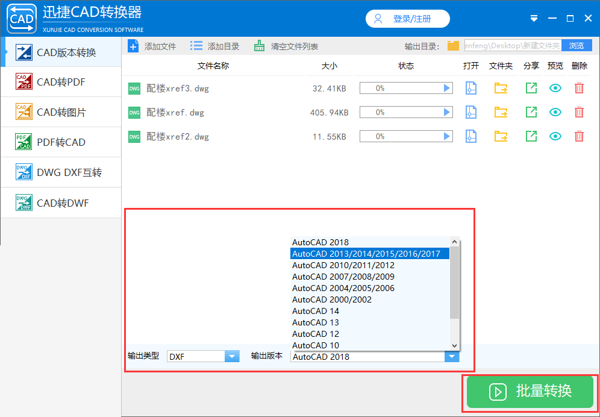
Task: Preview 配楼xref3.dwg with eye icon
Action: [555, 88]
